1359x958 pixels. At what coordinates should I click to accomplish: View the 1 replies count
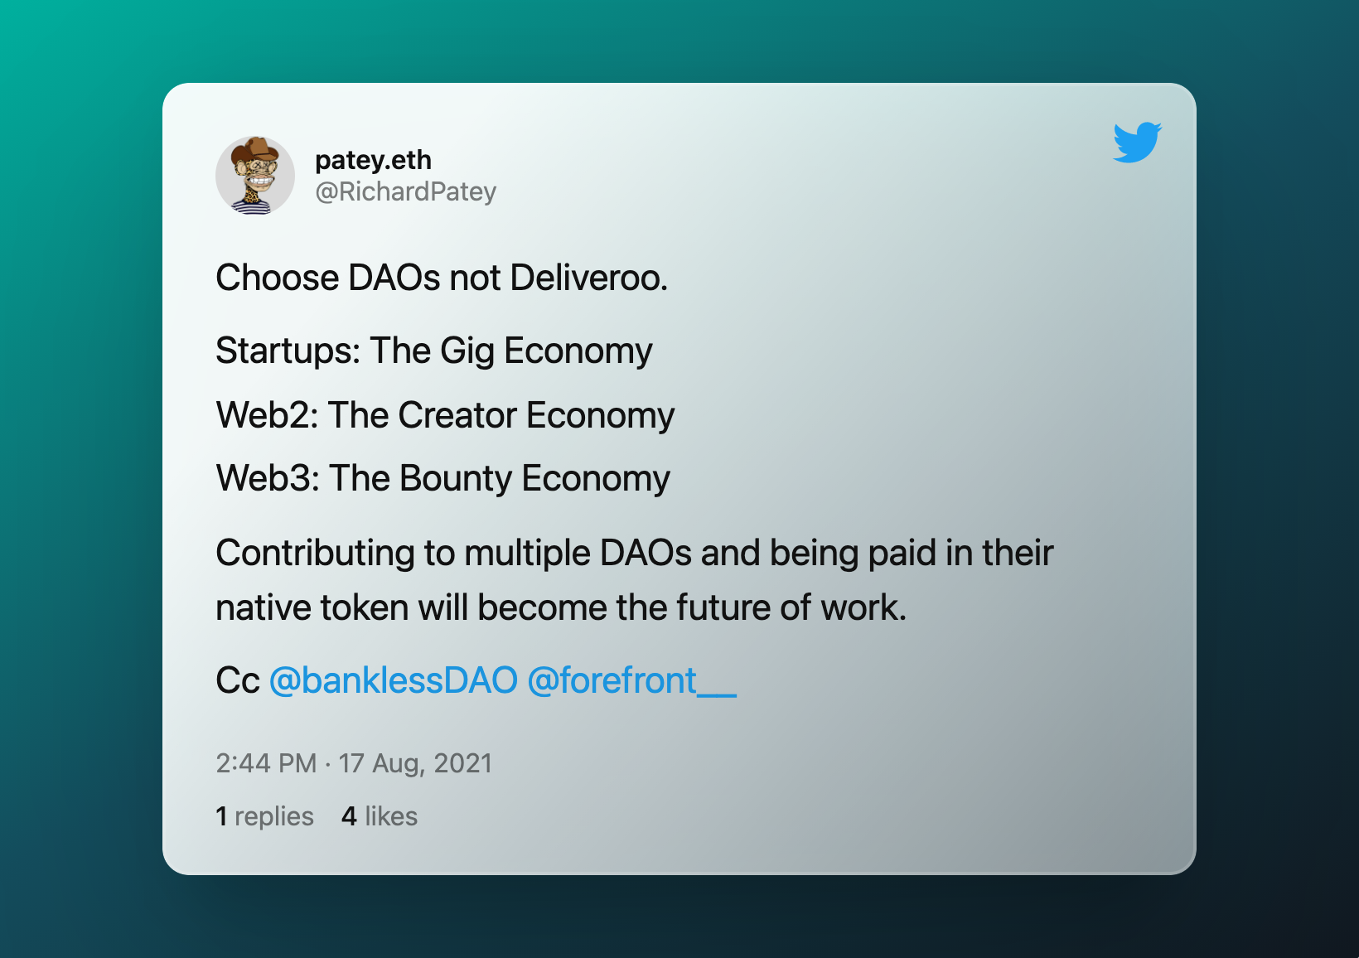coord(264,816)
